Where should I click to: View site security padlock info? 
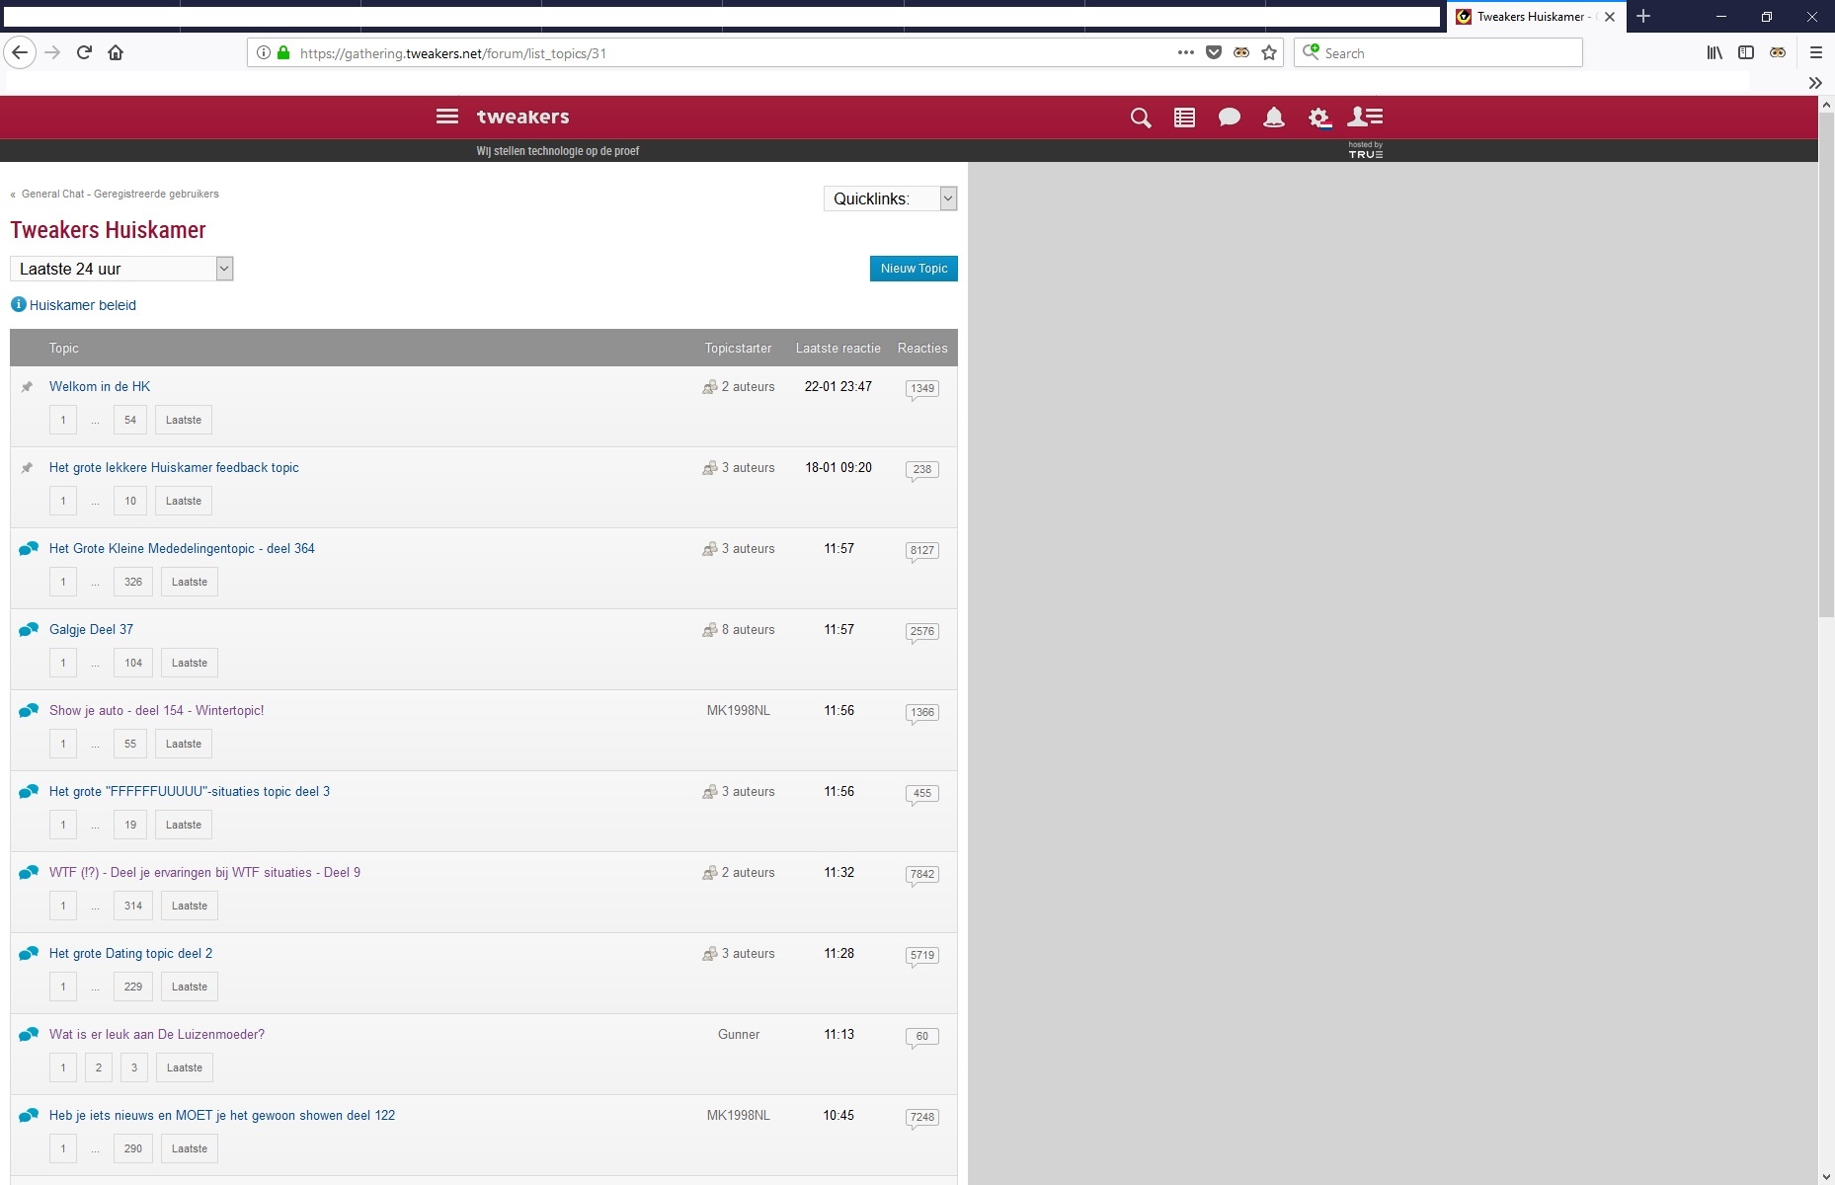coord(283,52)
